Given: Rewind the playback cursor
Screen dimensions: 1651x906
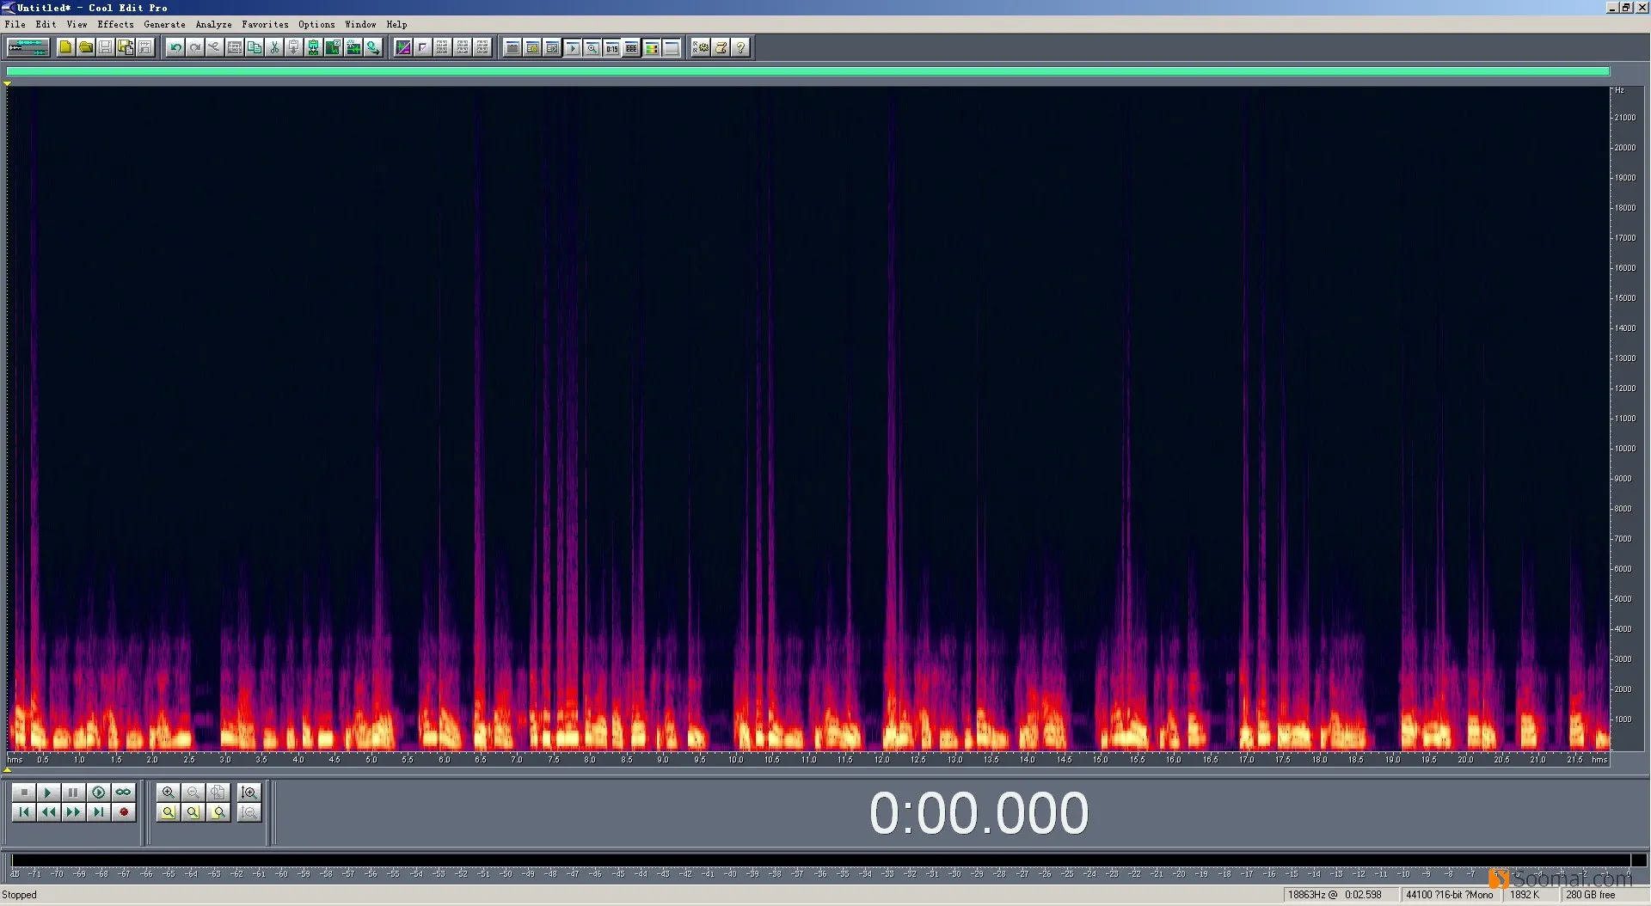Looking at the screenshot, I should coord(48,811).
